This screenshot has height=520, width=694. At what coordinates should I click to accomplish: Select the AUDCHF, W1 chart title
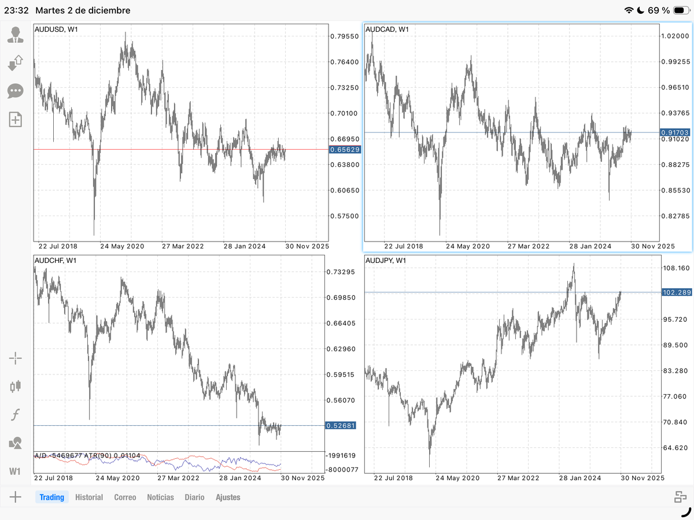click(56, 261)
